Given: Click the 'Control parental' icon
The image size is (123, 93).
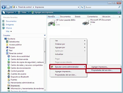Looking at the screenshot, I should tap(9, 71).
